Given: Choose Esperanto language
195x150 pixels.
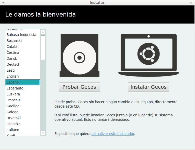Looking at the screenshot, I should tap(23, 88).
